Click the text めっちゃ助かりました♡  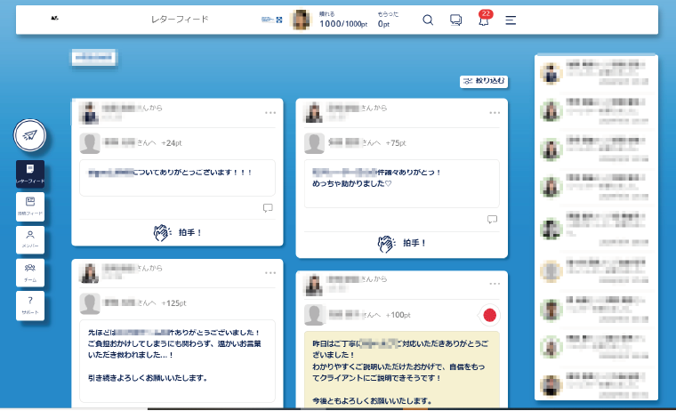click(x=352, y=183)
